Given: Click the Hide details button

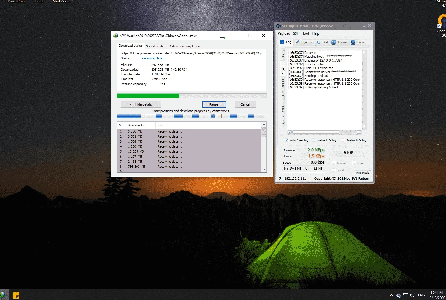Looking at the screenshot, I should click(141, 104).
